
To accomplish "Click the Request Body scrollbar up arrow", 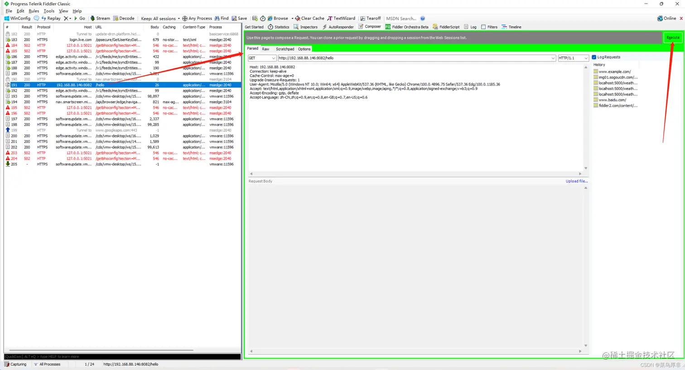I will click(586, 188).
